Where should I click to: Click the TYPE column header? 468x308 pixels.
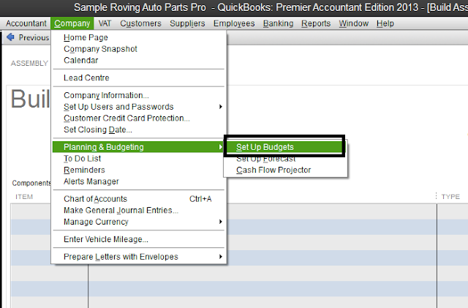(x=450, y=197)
